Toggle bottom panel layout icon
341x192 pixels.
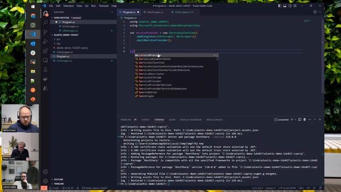(x=285, y=6)
